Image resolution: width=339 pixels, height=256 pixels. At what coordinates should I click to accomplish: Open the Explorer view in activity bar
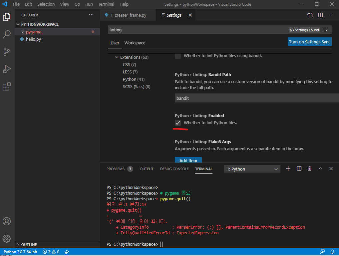click(x=6, y=17)
